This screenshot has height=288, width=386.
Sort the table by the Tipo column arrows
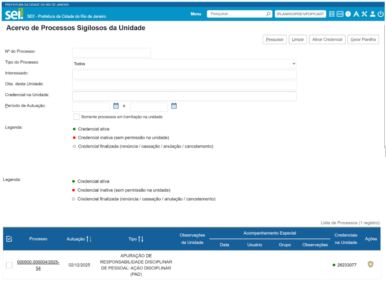click(141, 239)
